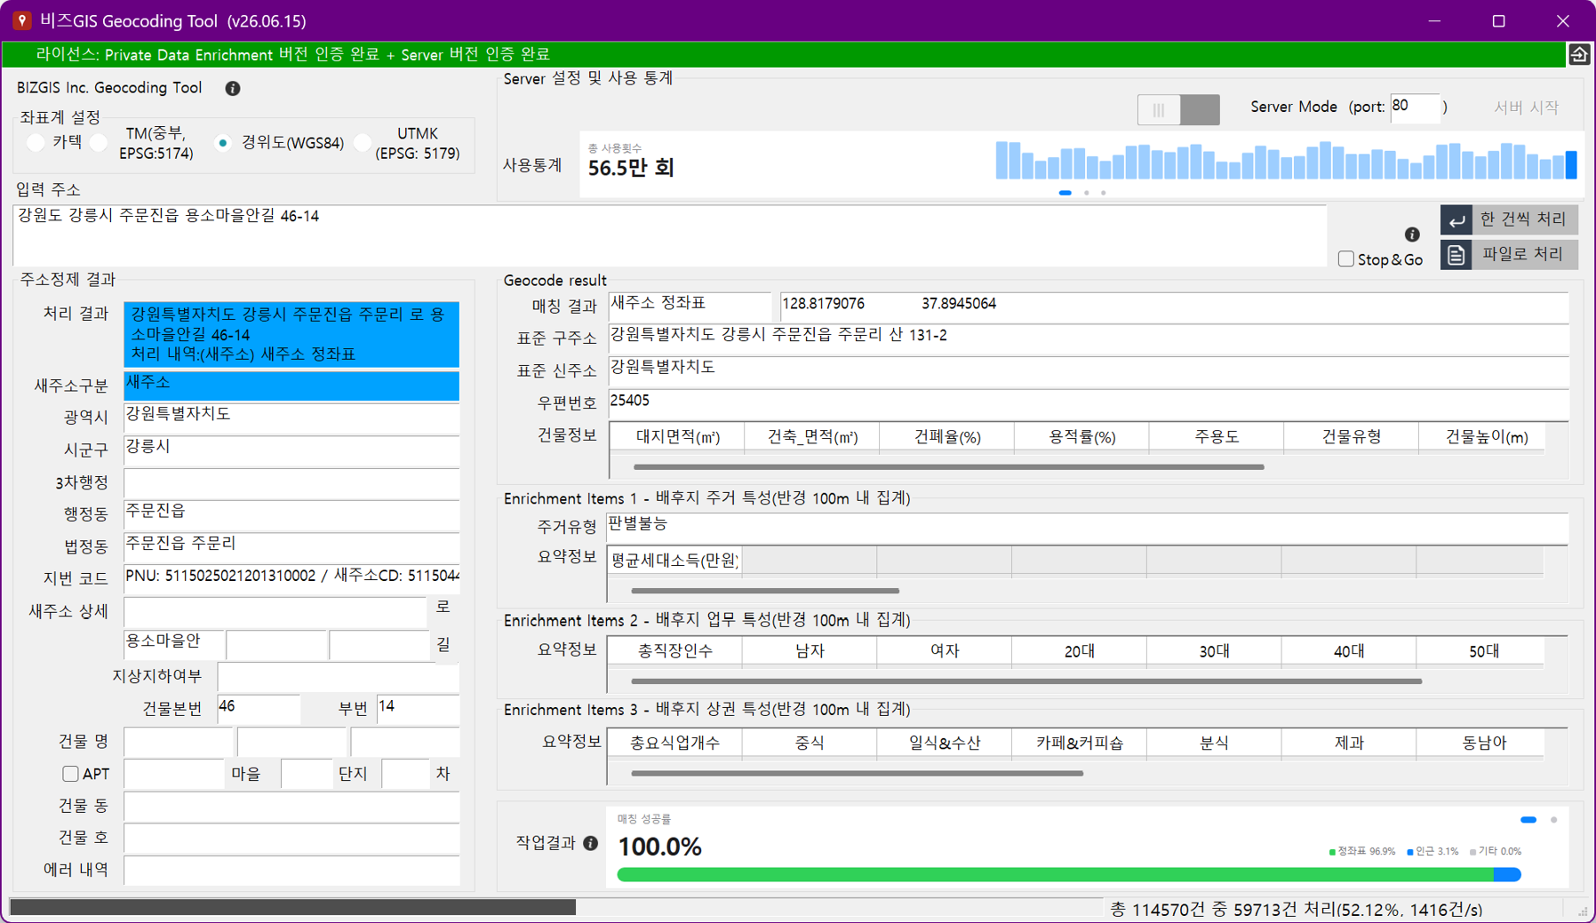Click 56.5만 회 total usage count

(x=631, y=168)
